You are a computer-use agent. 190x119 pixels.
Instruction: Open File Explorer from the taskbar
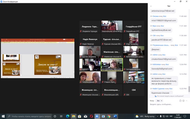74,116
